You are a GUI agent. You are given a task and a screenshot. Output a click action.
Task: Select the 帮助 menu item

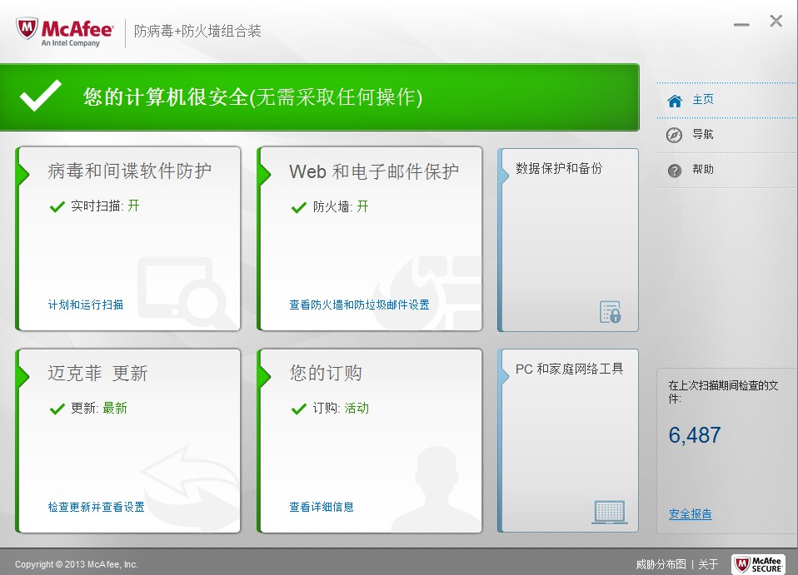click(x=703, y=169)
